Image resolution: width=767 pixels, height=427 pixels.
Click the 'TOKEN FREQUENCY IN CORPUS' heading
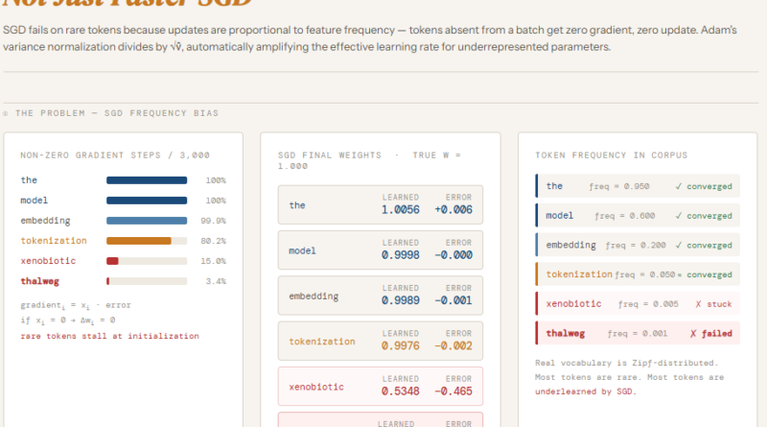click(612, 155)
